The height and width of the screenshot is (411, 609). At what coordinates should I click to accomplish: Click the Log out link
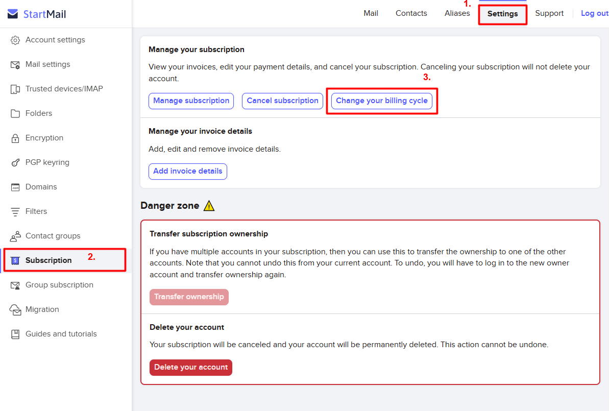[x=594, y=13]
